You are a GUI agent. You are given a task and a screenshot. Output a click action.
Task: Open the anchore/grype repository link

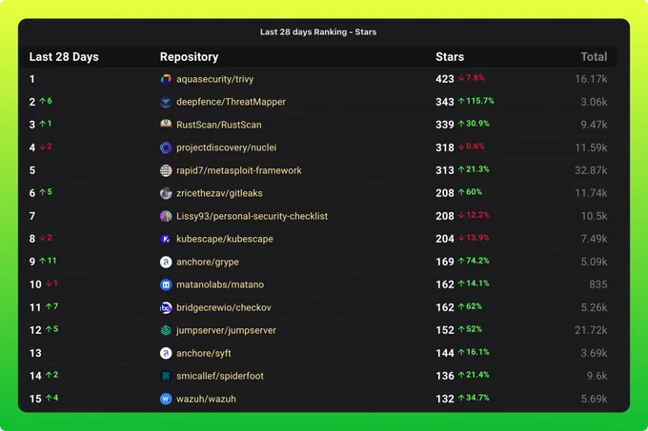click(208, 262)
